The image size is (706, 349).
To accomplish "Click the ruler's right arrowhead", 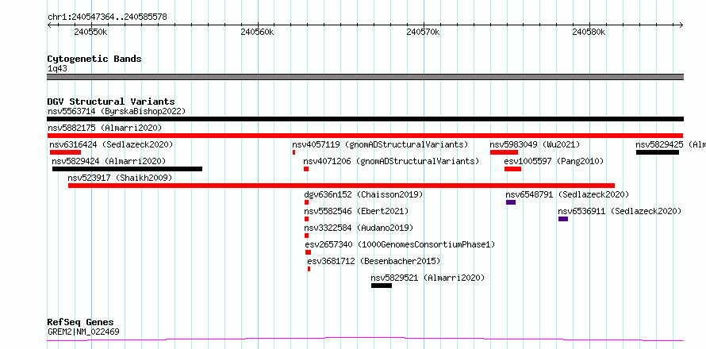I will [681, 25].
